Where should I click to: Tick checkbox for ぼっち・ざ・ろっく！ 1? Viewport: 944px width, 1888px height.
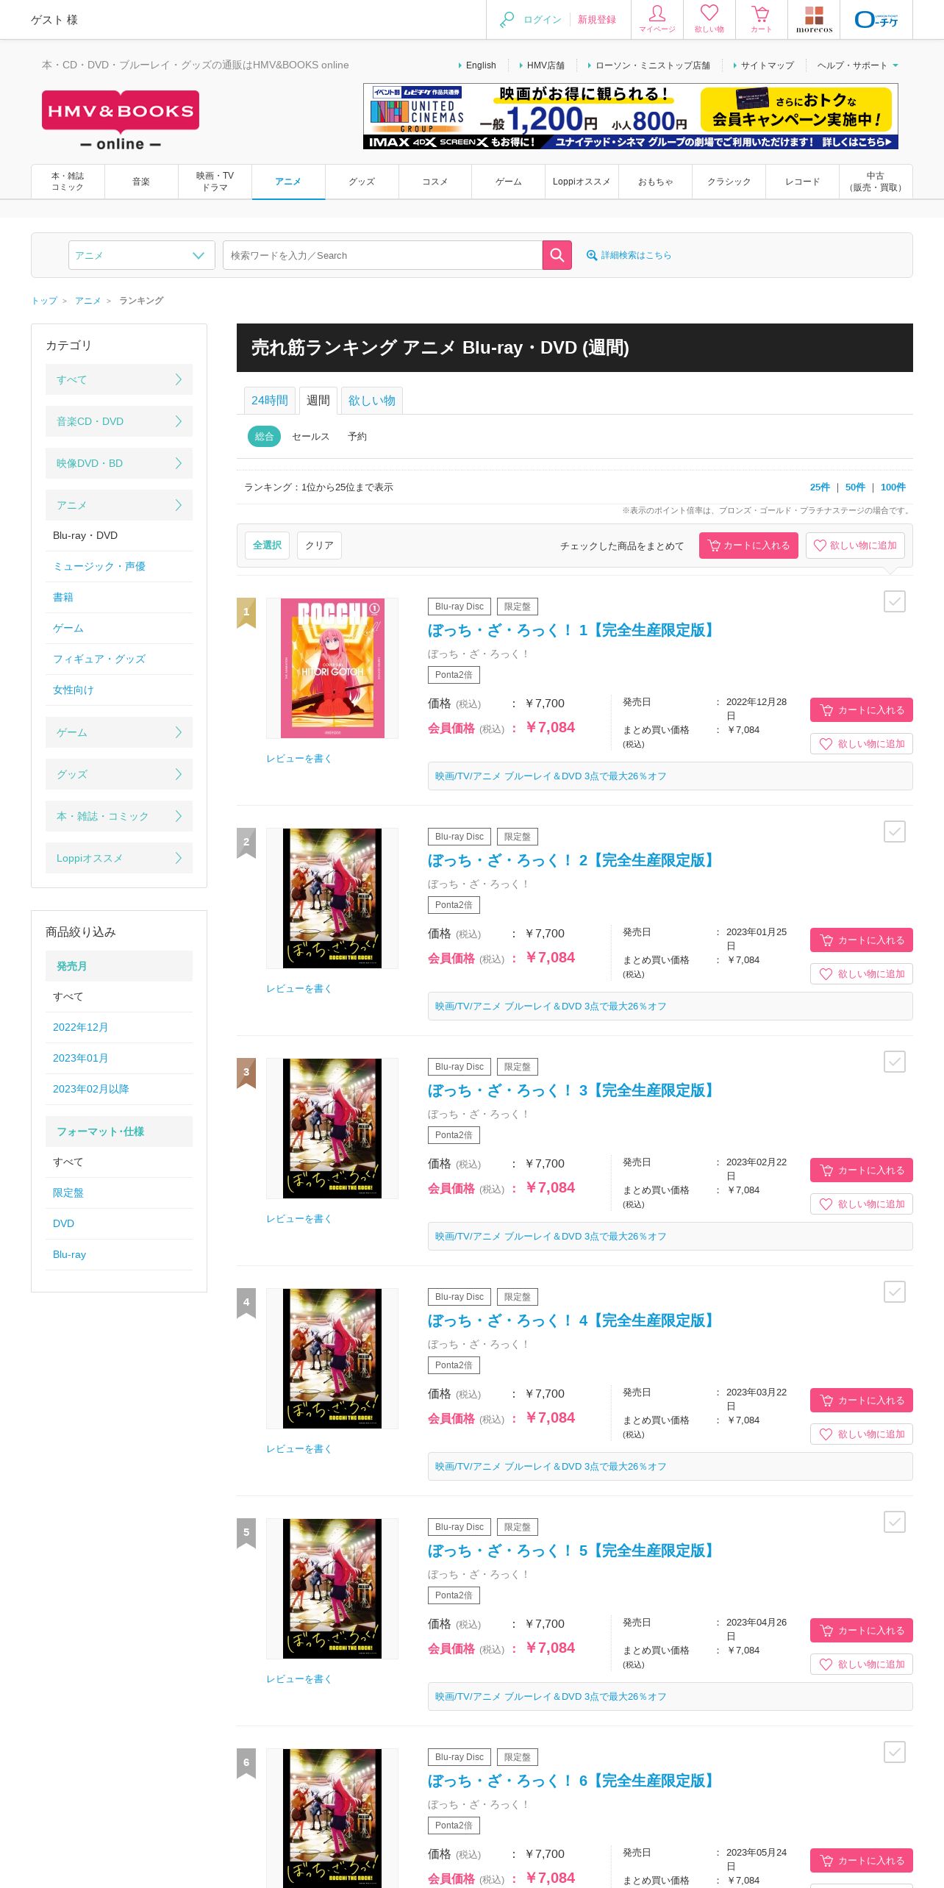pos(894,601)
